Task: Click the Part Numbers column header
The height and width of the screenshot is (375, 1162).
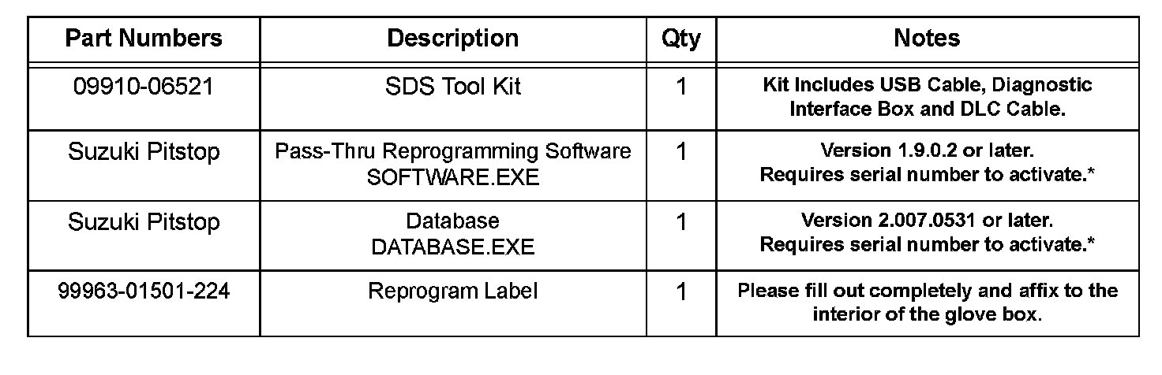Action: coord(144,38)
